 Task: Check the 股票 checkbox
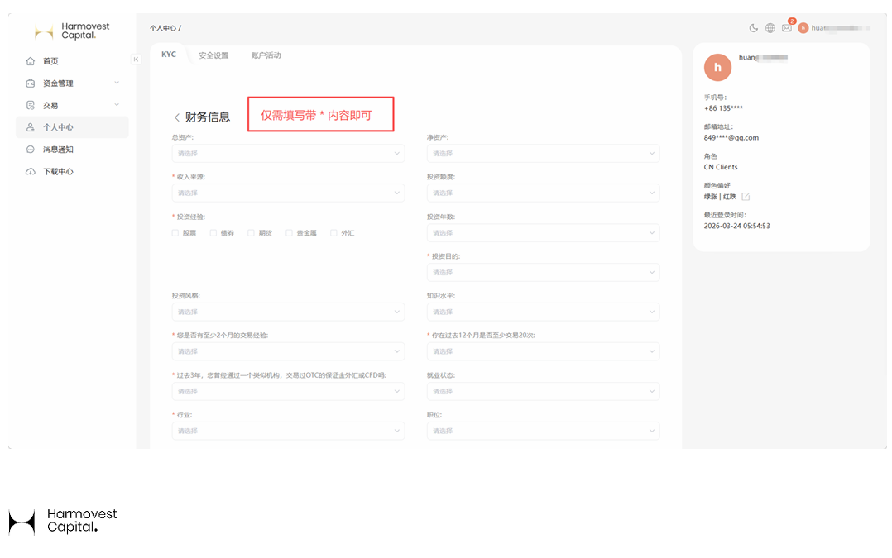[175, 233]
